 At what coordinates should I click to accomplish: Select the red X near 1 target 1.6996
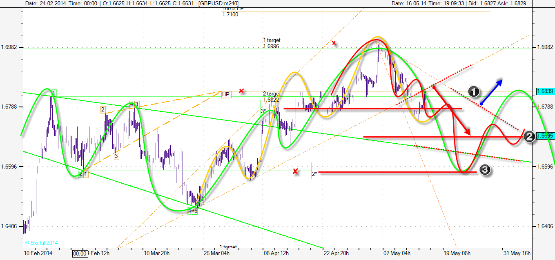[334, 43]
